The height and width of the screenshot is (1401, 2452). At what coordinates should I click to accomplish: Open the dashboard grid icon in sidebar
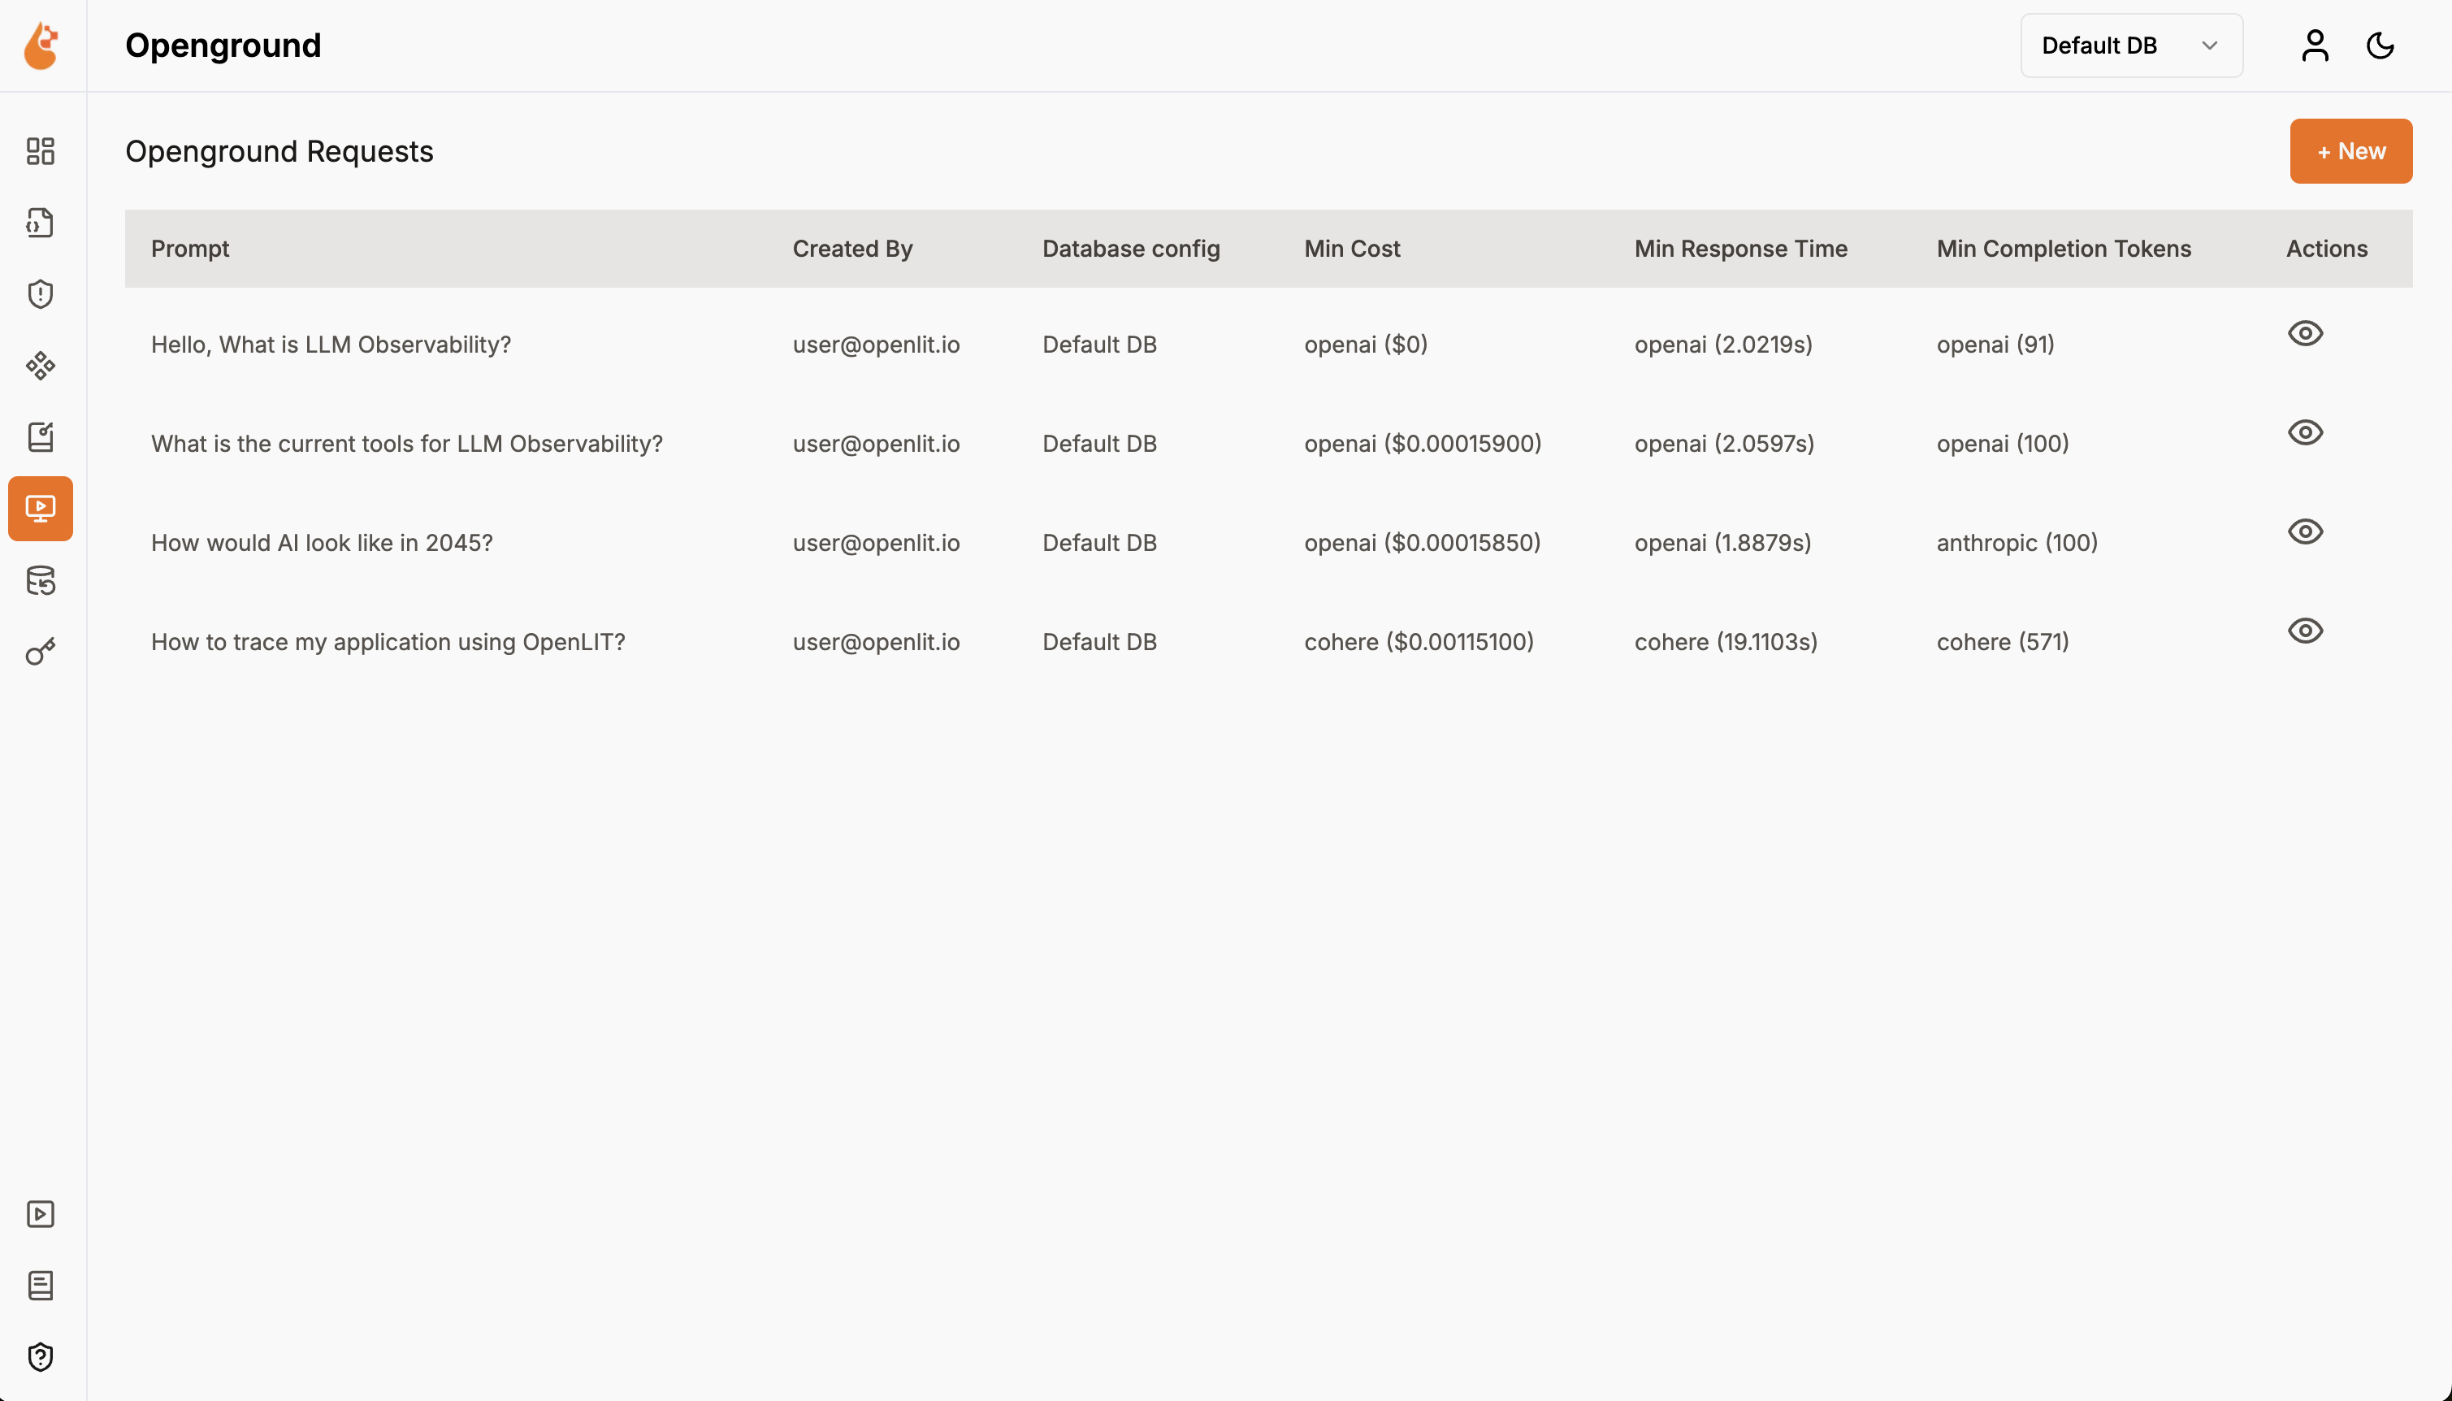41,151
